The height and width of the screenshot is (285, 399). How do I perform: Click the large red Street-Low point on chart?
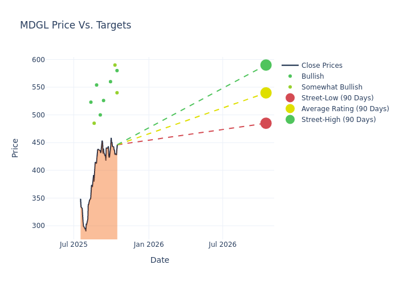[x=266, y=123]
